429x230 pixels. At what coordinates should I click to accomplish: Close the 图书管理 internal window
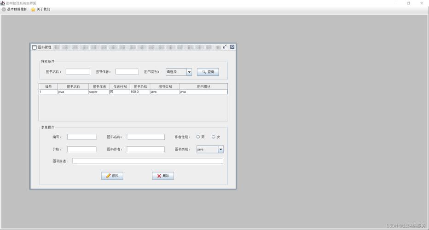click(232, 47)
